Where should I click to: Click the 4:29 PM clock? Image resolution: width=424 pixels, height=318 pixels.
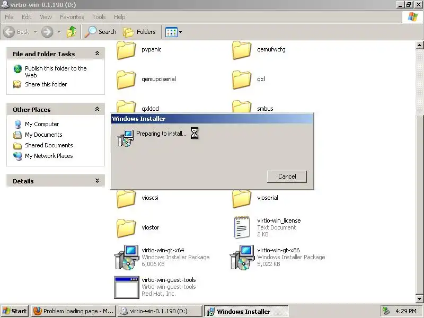click(405, 311)
